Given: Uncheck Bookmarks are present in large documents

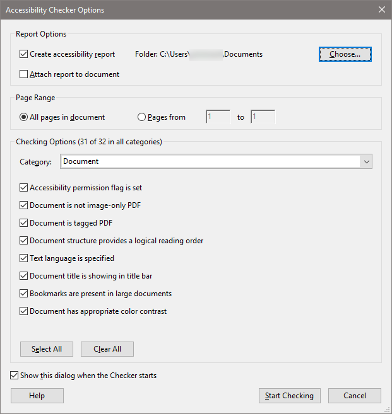Looking at the screenshot, I should click(x=24, y=294).
